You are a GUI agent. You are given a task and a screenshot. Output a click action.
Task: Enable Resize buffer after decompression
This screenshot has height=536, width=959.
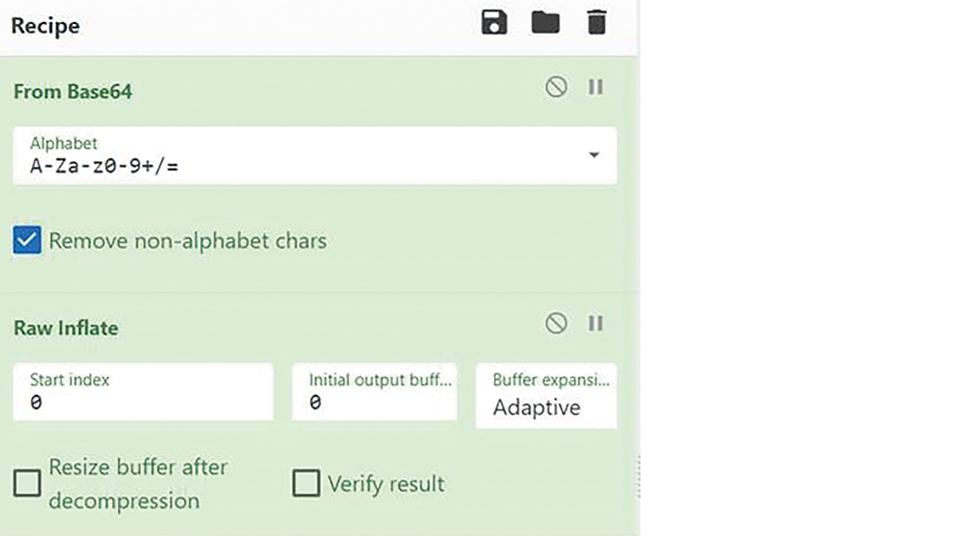click(x=27, y=483)
